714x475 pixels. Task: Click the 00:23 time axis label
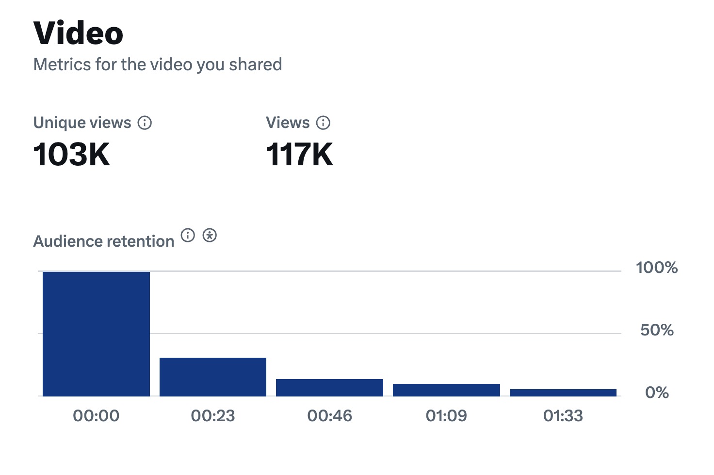[x=213, y=415]
